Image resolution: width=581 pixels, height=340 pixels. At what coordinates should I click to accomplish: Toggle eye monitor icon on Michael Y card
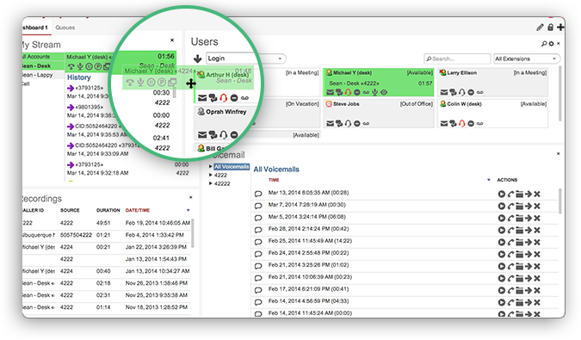(384, 92)
